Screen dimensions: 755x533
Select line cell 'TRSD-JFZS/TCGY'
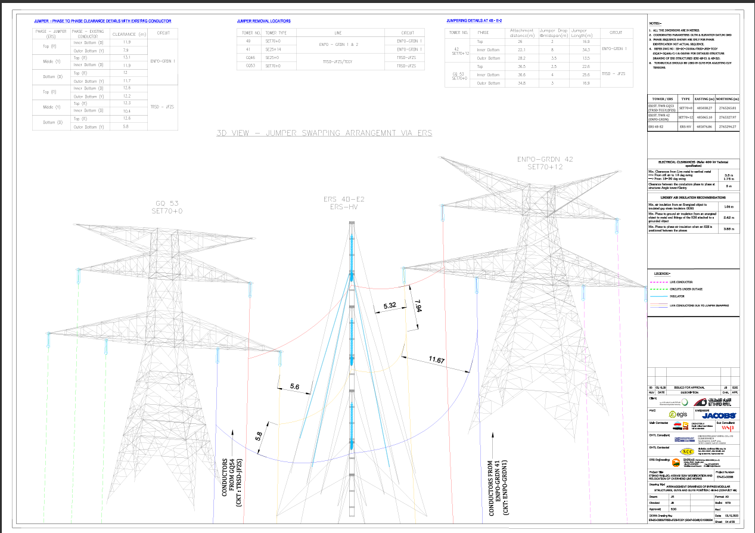[x=338, y=61]
